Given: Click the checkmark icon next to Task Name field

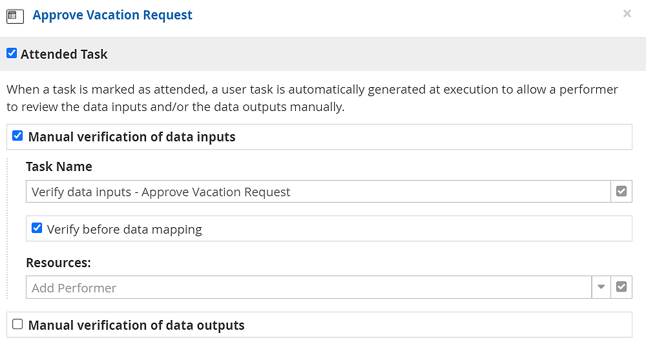Looking at the screenshot, I should pyautogui.click(x=621, y=192).
